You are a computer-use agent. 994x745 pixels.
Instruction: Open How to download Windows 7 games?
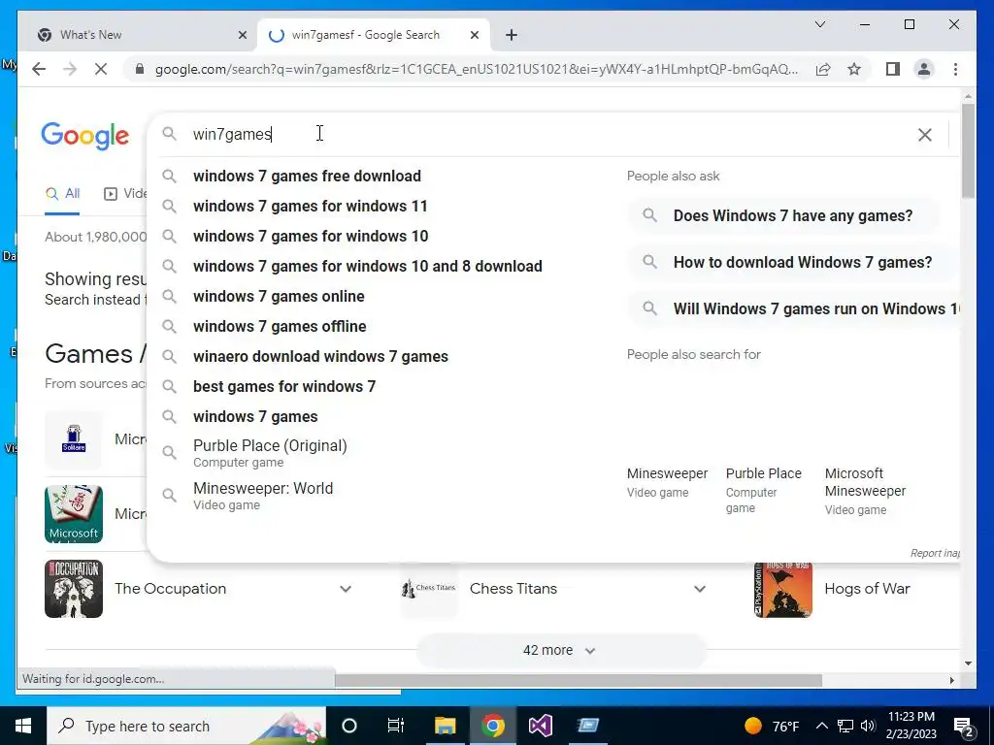coord(793,262)
